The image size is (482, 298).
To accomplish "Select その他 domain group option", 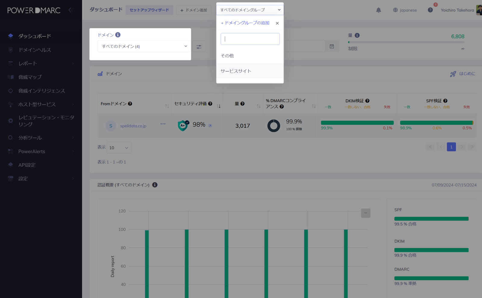I will pos(250,56).
